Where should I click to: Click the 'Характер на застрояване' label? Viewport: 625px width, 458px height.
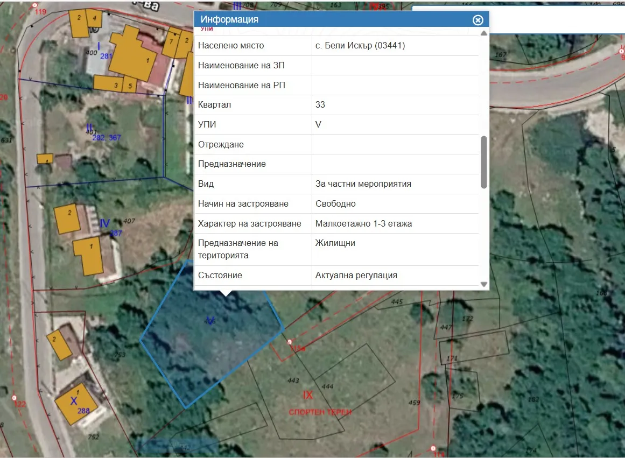coord(250,224)
